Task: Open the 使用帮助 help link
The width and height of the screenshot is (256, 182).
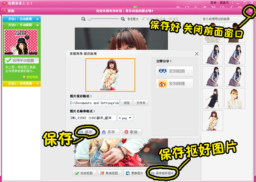Action: pyautogui.click(x=30, y=77)
